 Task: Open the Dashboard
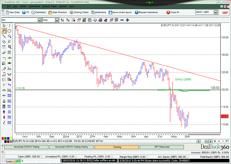coord(38,12)
